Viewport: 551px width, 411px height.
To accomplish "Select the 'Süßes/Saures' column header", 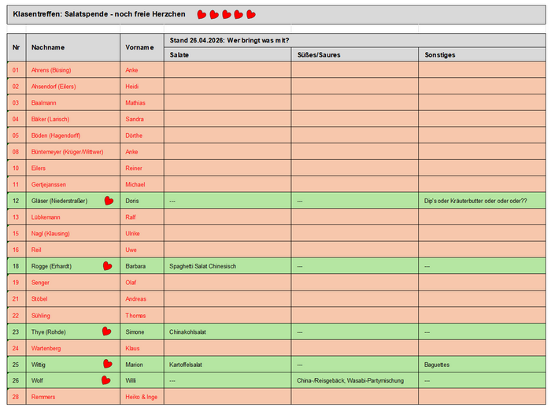I will tap(354, 55).
